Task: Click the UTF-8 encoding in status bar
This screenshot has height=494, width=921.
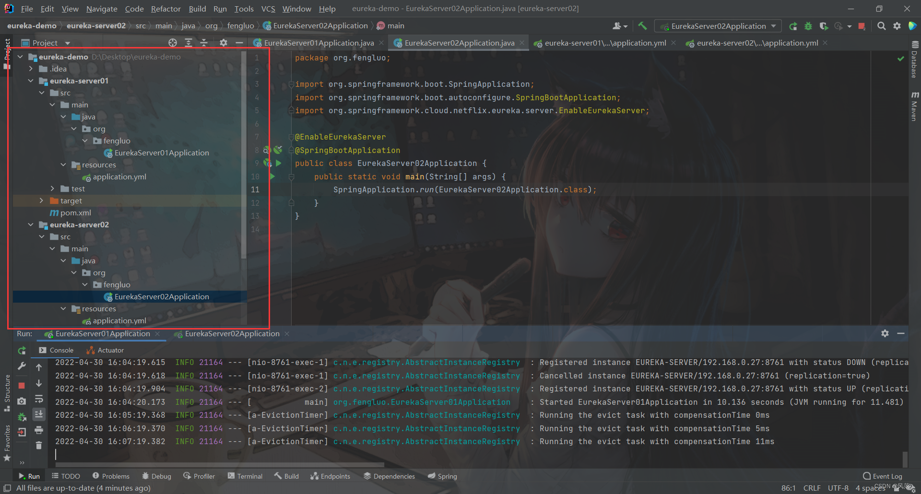Action: (838, 488)
